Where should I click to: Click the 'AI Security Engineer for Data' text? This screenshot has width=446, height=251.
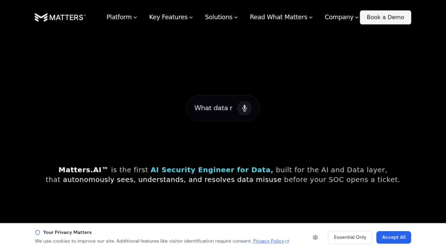(211, 170)
